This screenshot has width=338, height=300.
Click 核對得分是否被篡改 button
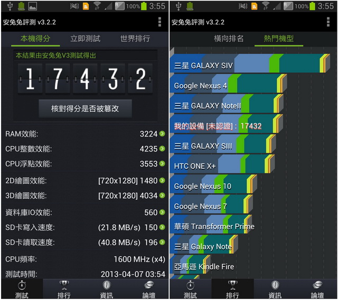tap(85, 109)
